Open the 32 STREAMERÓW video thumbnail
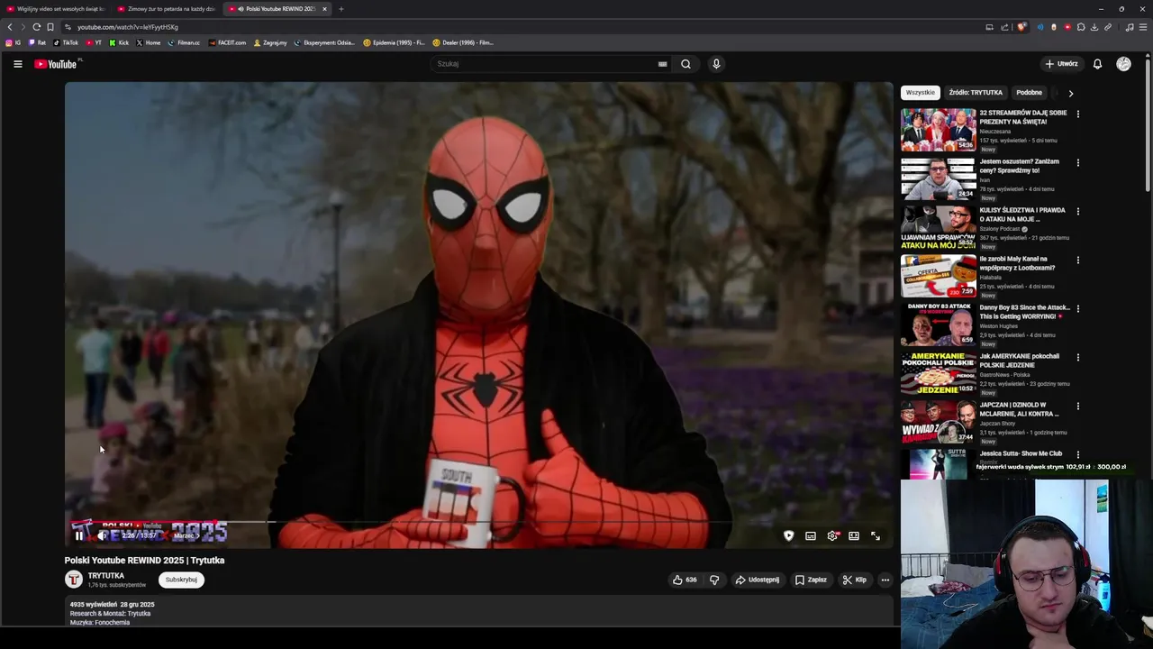This screenshot has width=1153, height=649. 938,130
